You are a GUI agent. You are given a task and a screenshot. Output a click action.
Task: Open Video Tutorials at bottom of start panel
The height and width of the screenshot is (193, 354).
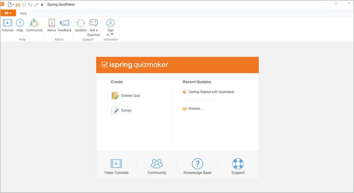(x=116, y=166)
